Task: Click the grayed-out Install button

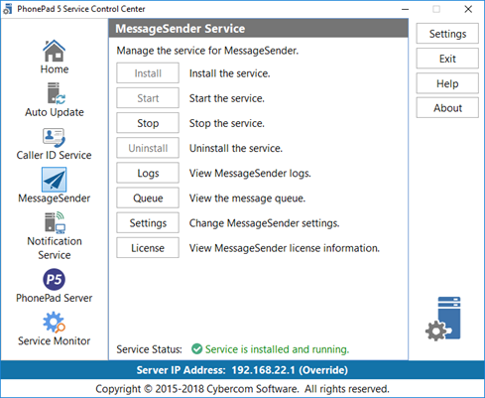Action: point(148,73)
